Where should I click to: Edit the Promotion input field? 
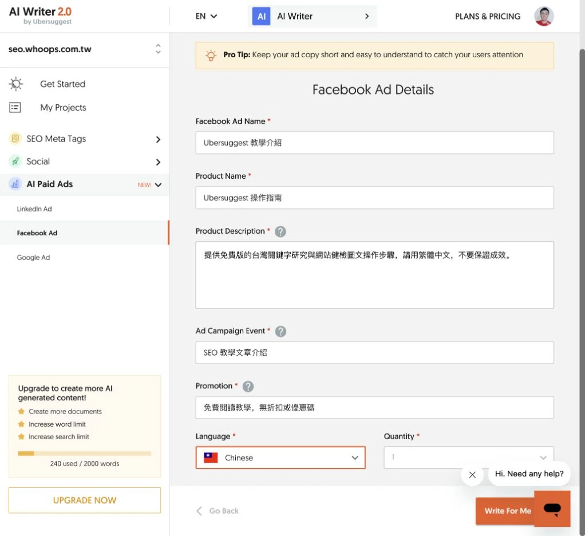click(374, 407)
